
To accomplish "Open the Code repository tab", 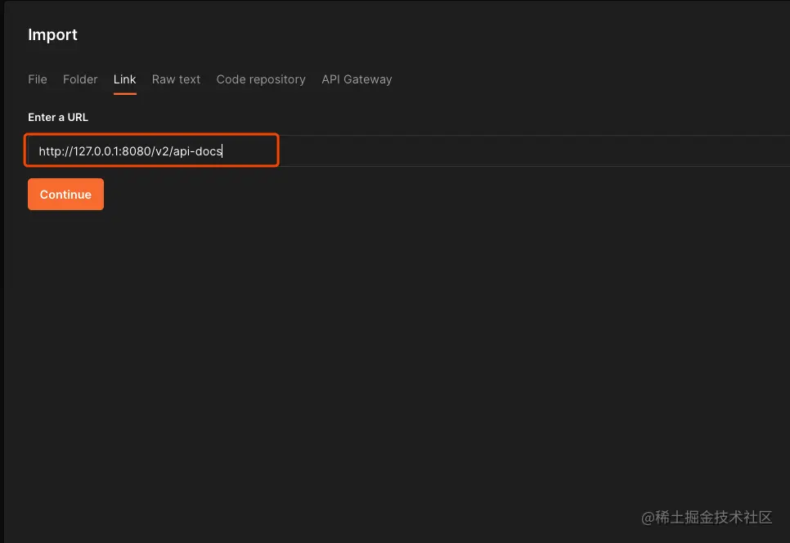I will coord(261,79).
